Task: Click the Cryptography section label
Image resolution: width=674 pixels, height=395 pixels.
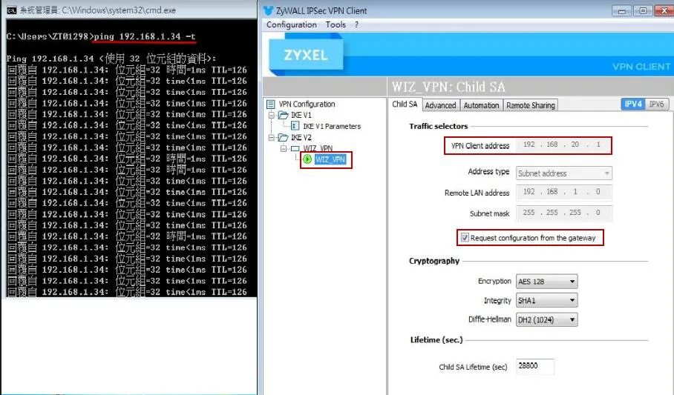Action: click(434, 261)
